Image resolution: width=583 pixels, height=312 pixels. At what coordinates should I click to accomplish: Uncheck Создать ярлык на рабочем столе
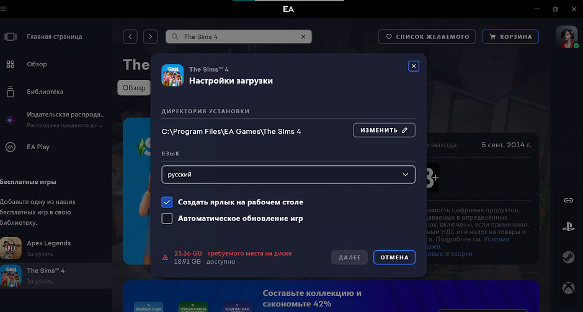167,202
